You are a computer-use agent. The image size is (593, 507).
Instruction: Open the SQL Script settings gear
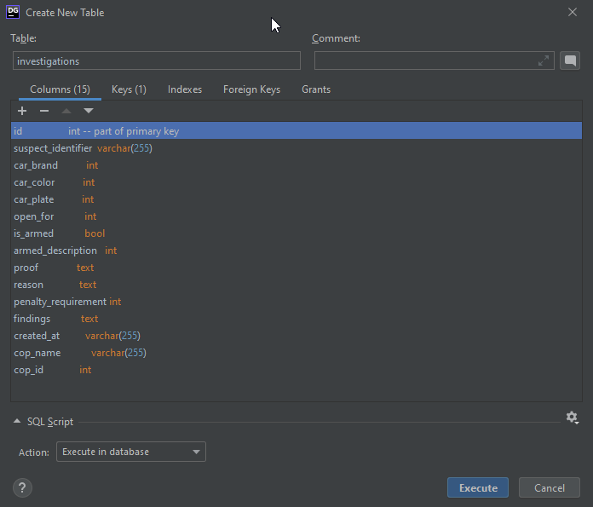[572, 418]
